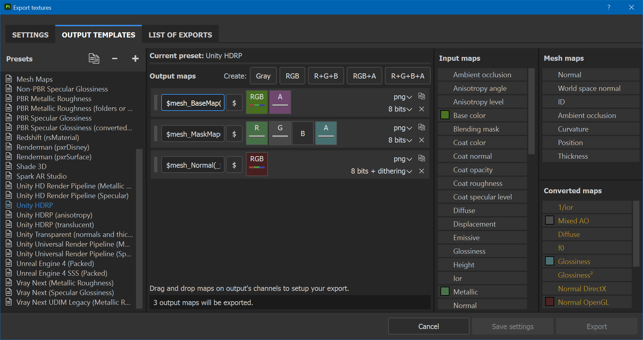Pick the Glossiness converted map
The width and height of the screenshot is (643, 340).
click(x=587, y=261)
